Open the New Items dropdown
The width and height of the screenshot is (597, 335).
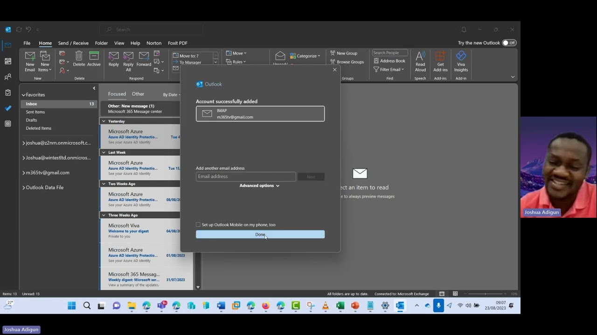[x=45, y=62]
